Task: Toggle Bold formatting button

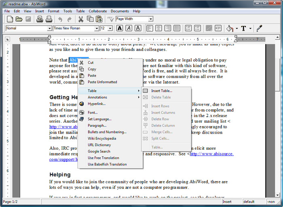Action: (x=120, y=28)
